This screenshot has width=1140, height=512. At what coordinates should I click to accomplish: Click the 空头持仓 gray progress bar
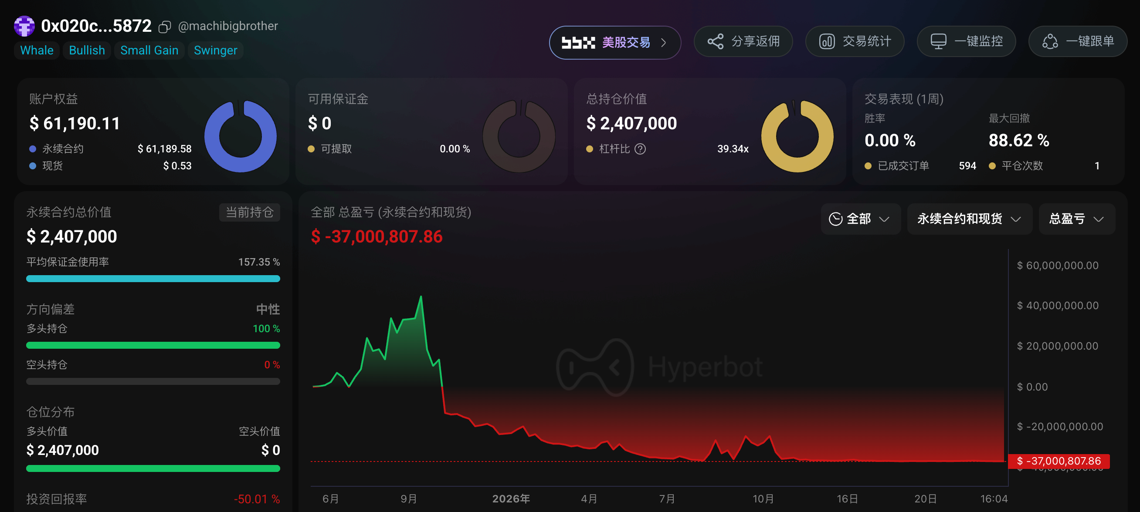153,381
